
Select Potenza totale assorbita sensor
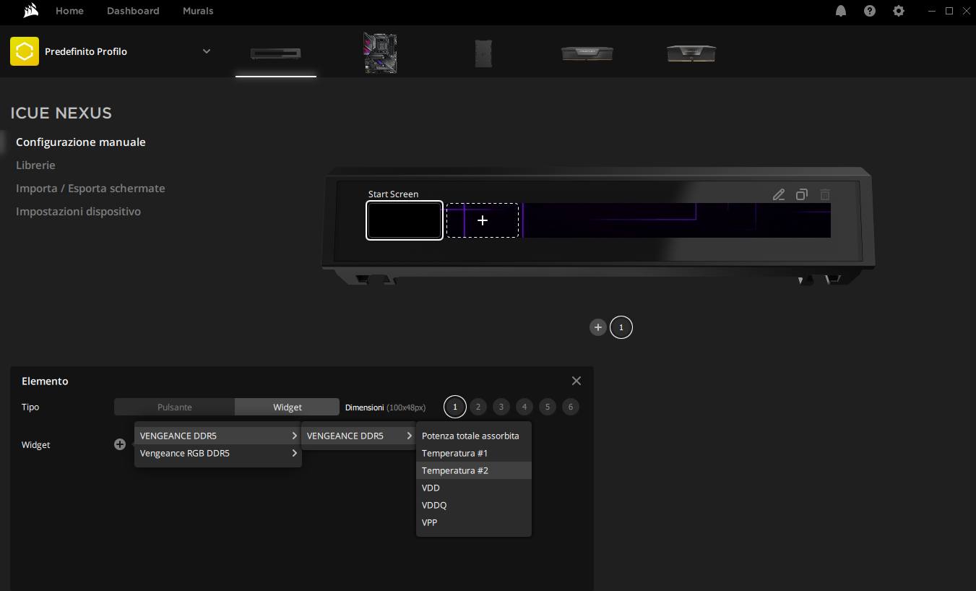point(474,436)
